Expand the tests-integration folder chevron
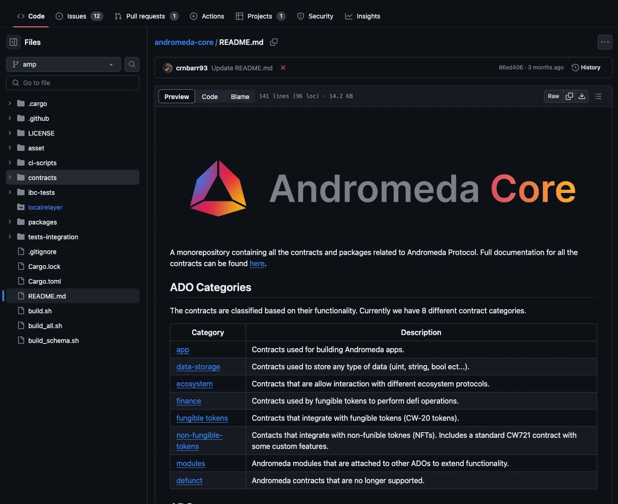The width and height of the screenshot is (618, 504). [x=10, y=236]
